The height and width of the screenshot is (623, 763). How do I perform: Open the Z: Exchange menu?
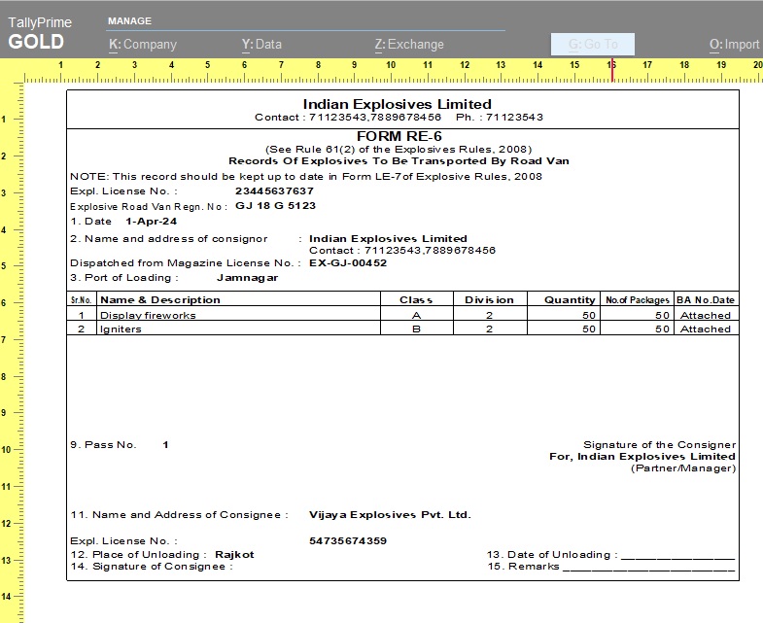pyautogui.click(x=408, y=44)
